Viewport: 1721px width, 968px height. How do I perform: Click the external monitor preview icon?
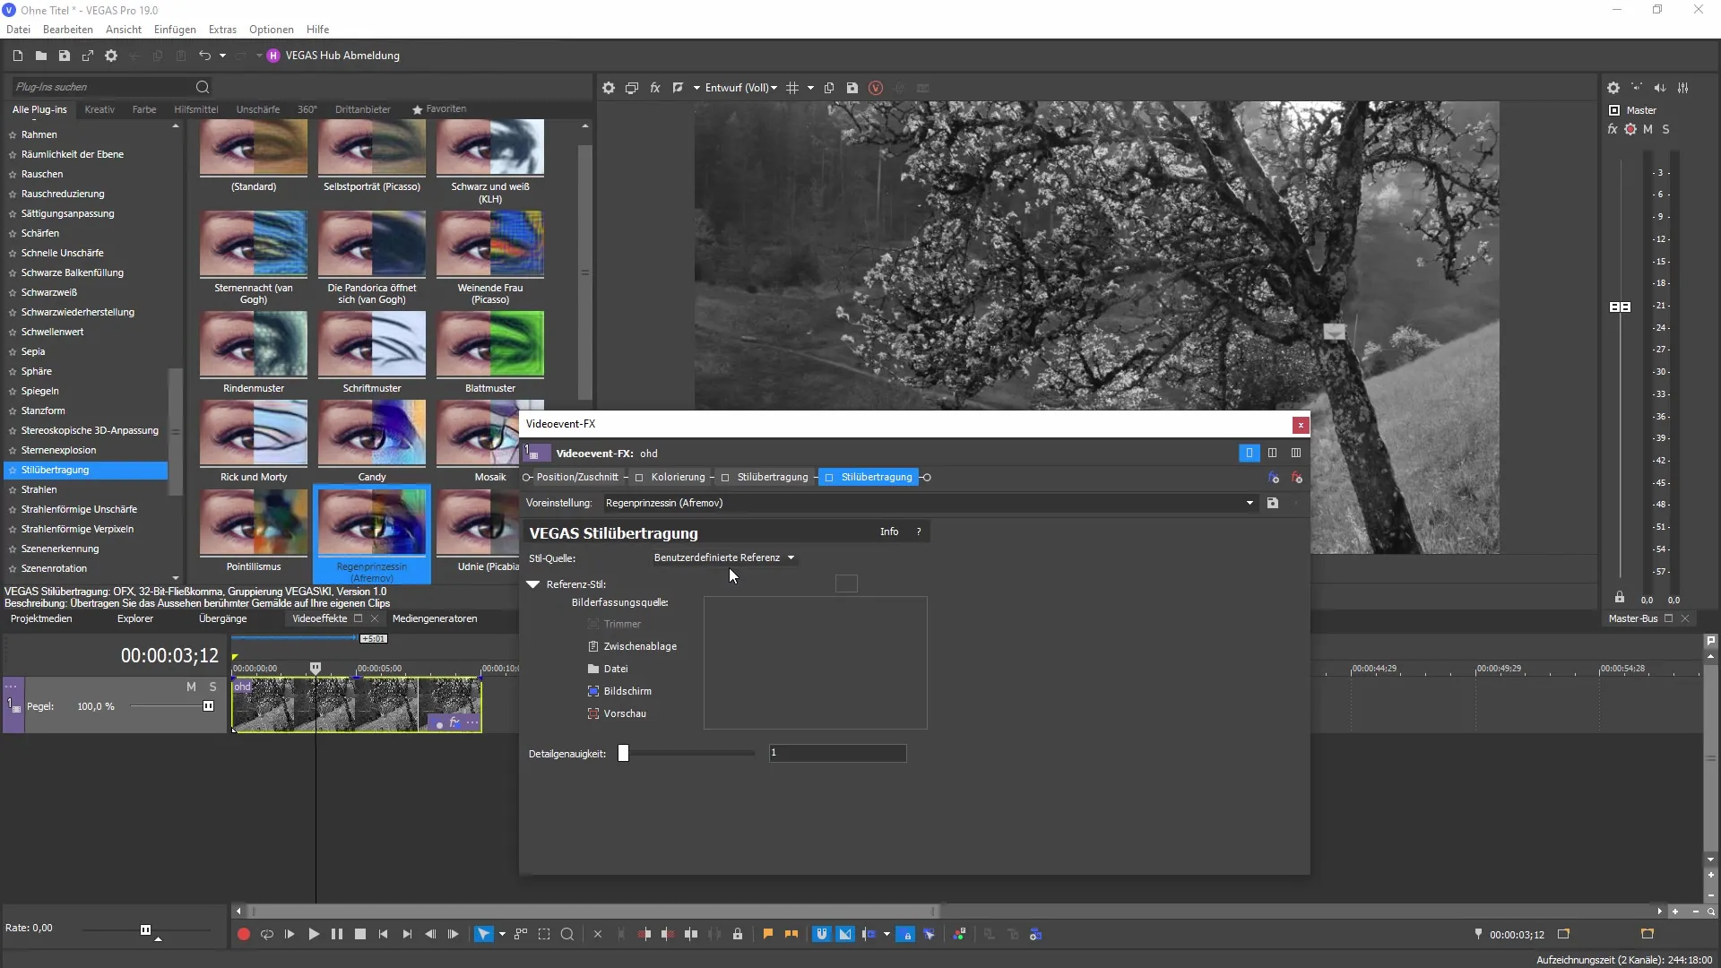(x=632, y=88)
